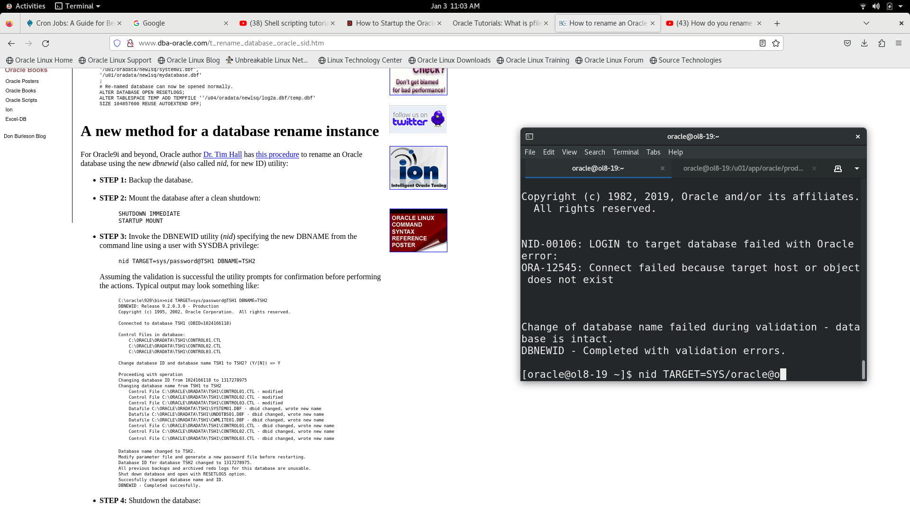The width and height of the screenshot is (910, 512).
Task: Open the system volume status icon
Action: 876,6
